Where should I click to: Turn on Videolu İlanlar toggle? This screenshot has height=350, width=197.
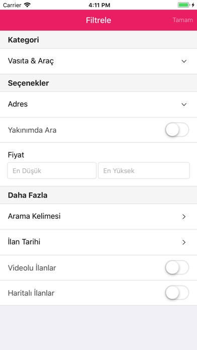177,268
